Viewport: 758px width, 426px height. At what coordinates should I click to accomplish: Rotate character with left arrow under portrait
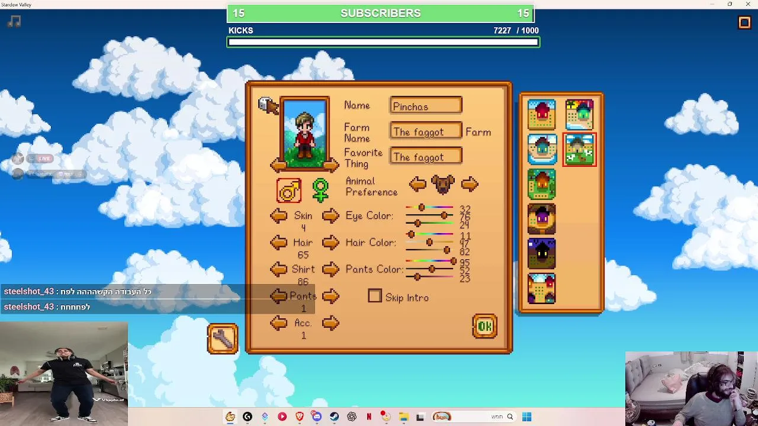pos(277,165)
